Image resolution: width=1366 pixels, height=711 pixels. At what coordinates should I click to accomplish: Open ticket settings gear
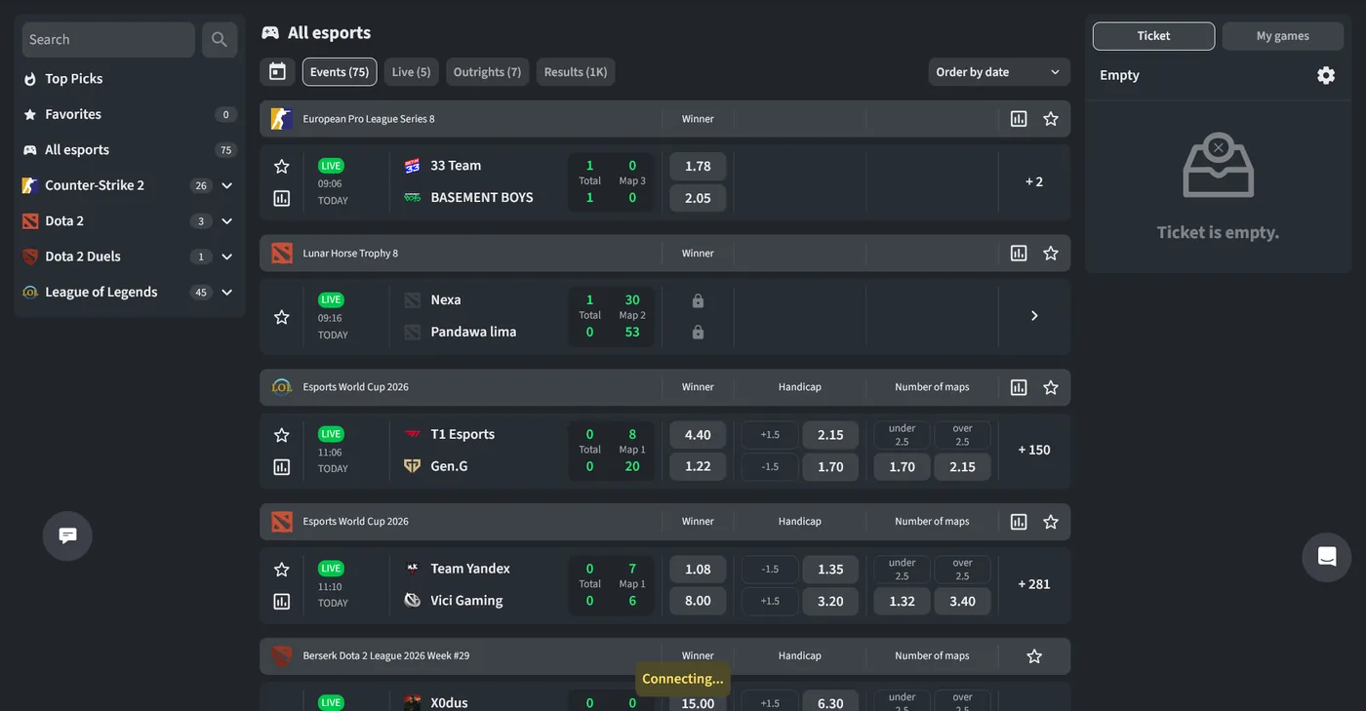click(x=1325, y=75)
